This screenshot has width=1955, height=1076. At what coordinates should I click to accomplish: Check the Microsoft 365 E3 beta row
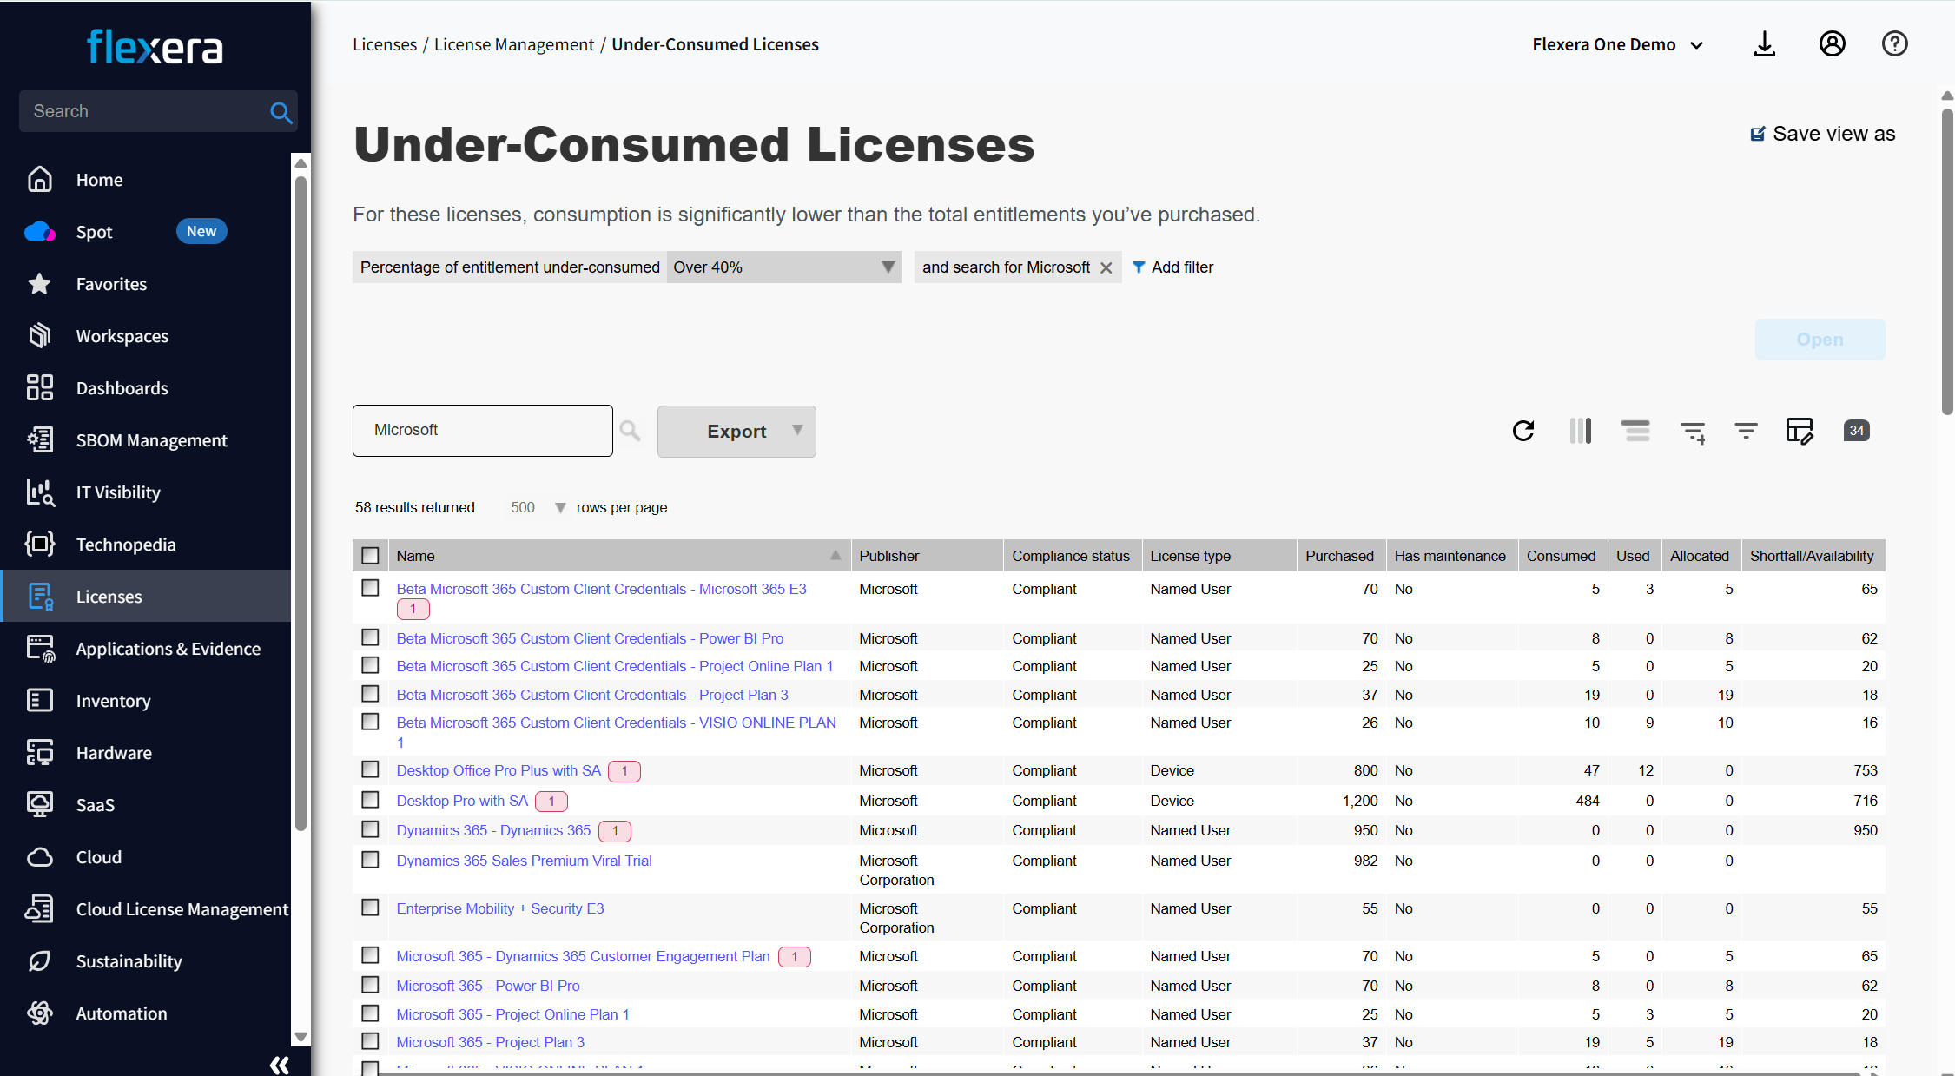[x=371, y=588]
